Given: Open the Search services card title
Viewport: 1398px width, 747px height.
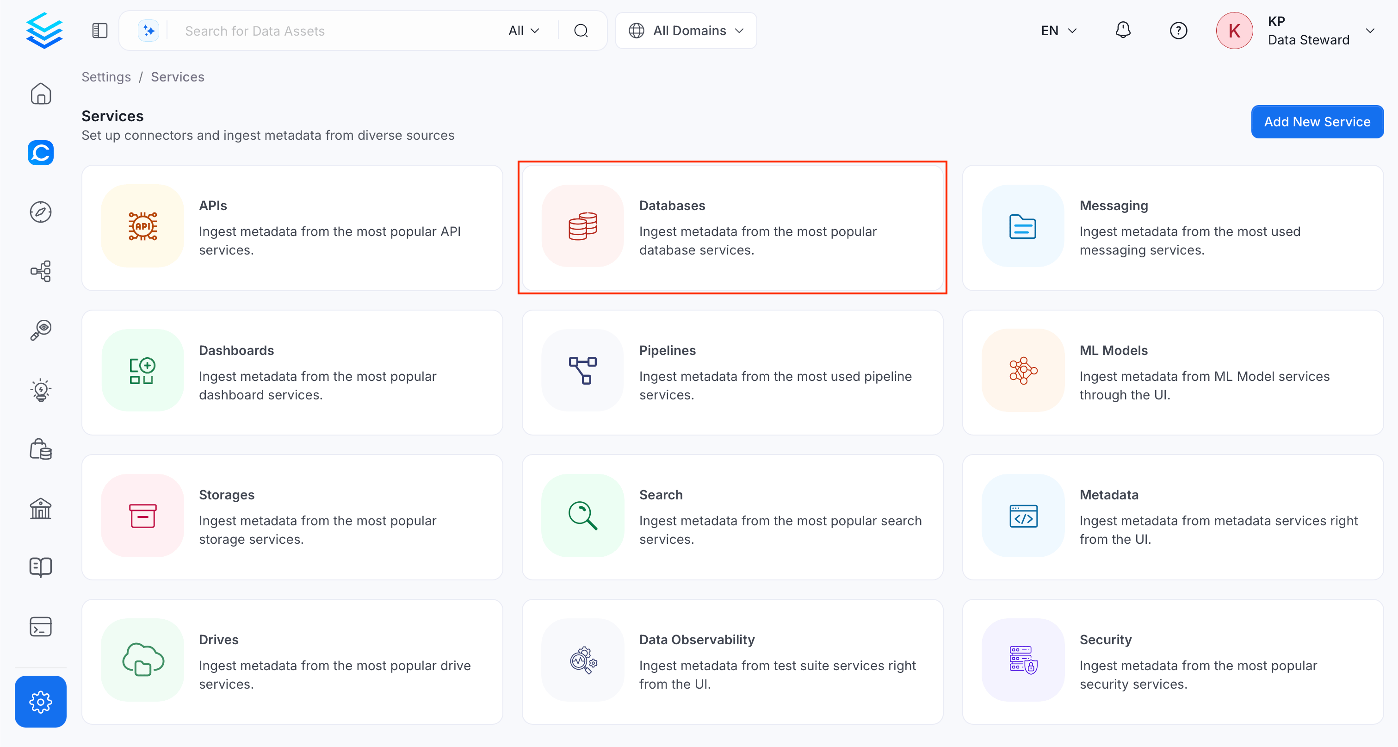Looking at the screenshot, I should [661, 495].
